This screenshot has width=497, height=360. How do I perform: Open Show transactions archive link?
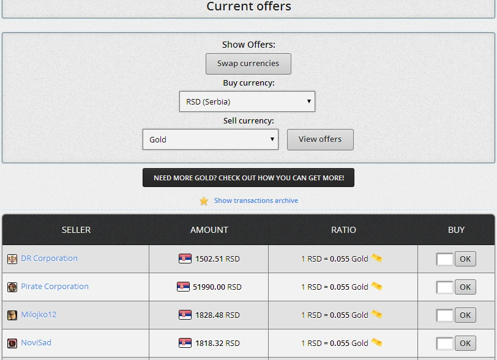256,200
